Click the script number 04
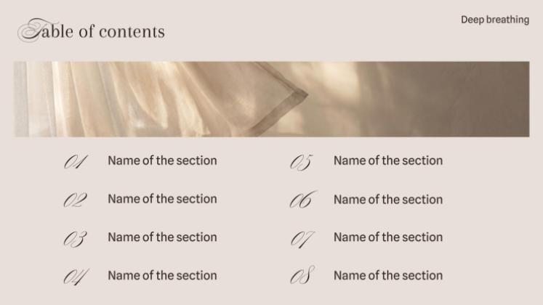The image size is (543, 305). [x=76, y=277]
